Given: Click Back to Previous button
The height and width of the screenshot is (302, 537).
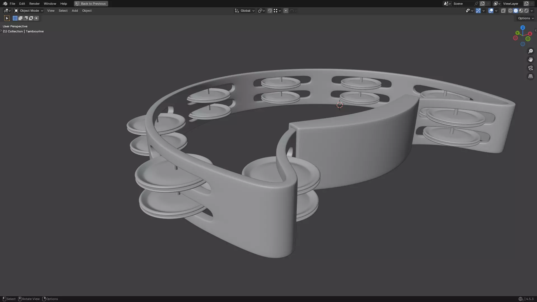Looking at the screenshot, I should pyautogui.click(x=91, y=4).
